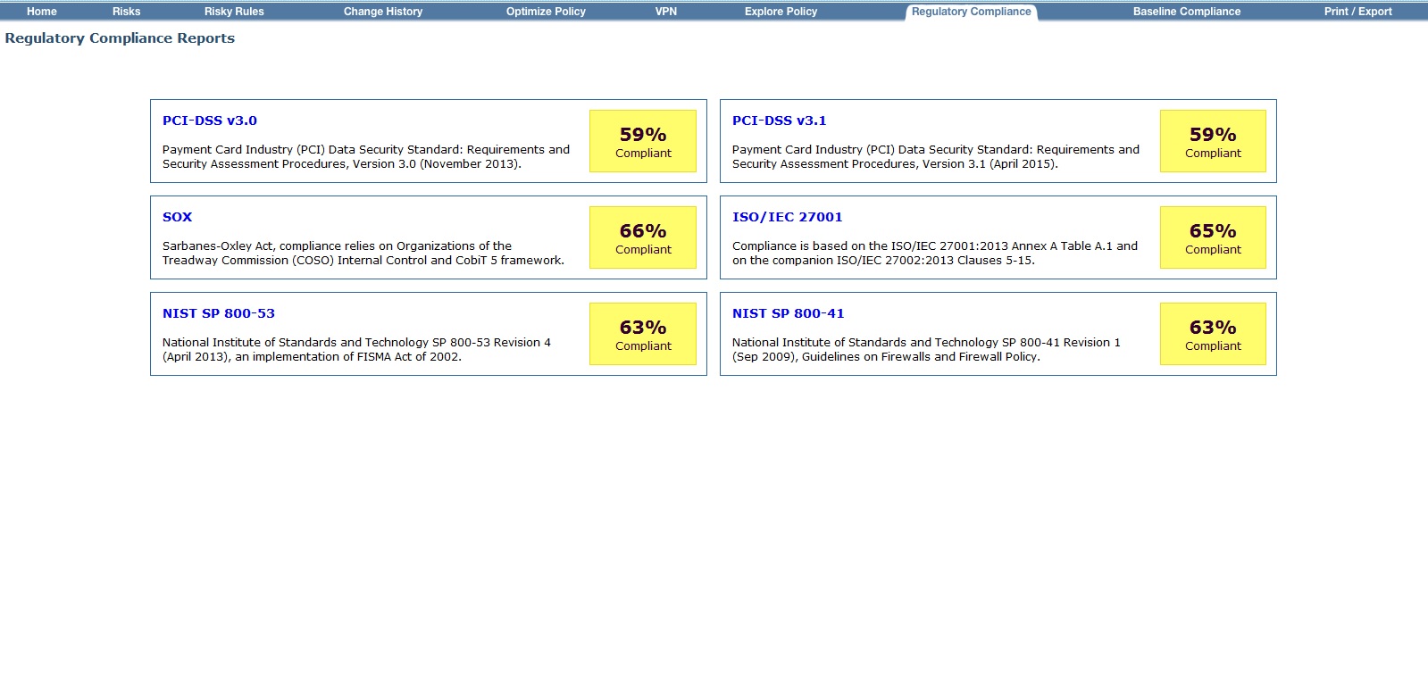Go to the Risky Rules tab
Screen dimensions: 1428x674
point(234,12)
